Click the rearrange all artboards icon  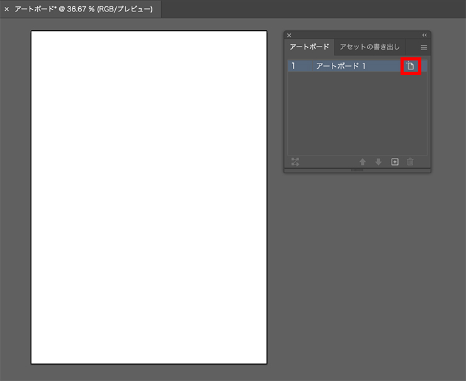click(x=295, y=162)
